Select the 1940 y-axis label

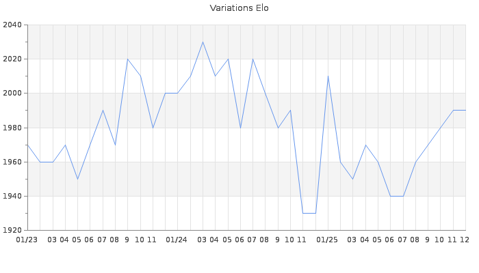click(12, 197)
